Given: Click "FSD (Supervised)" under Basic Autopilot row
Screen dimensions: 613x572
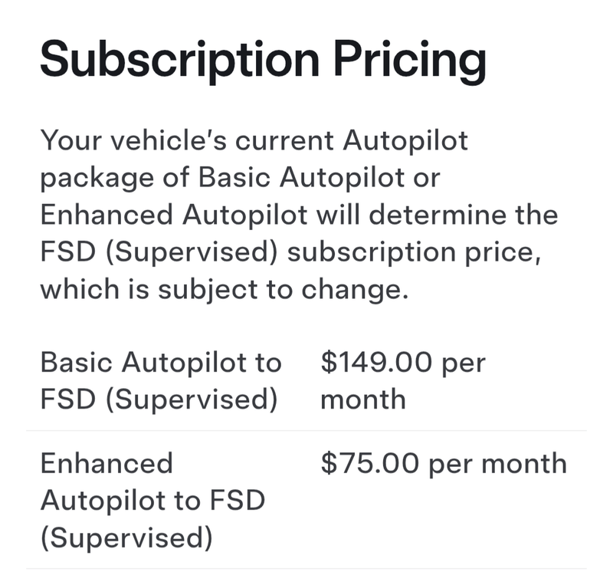Looking at the screenshot, I should [158, 399].
